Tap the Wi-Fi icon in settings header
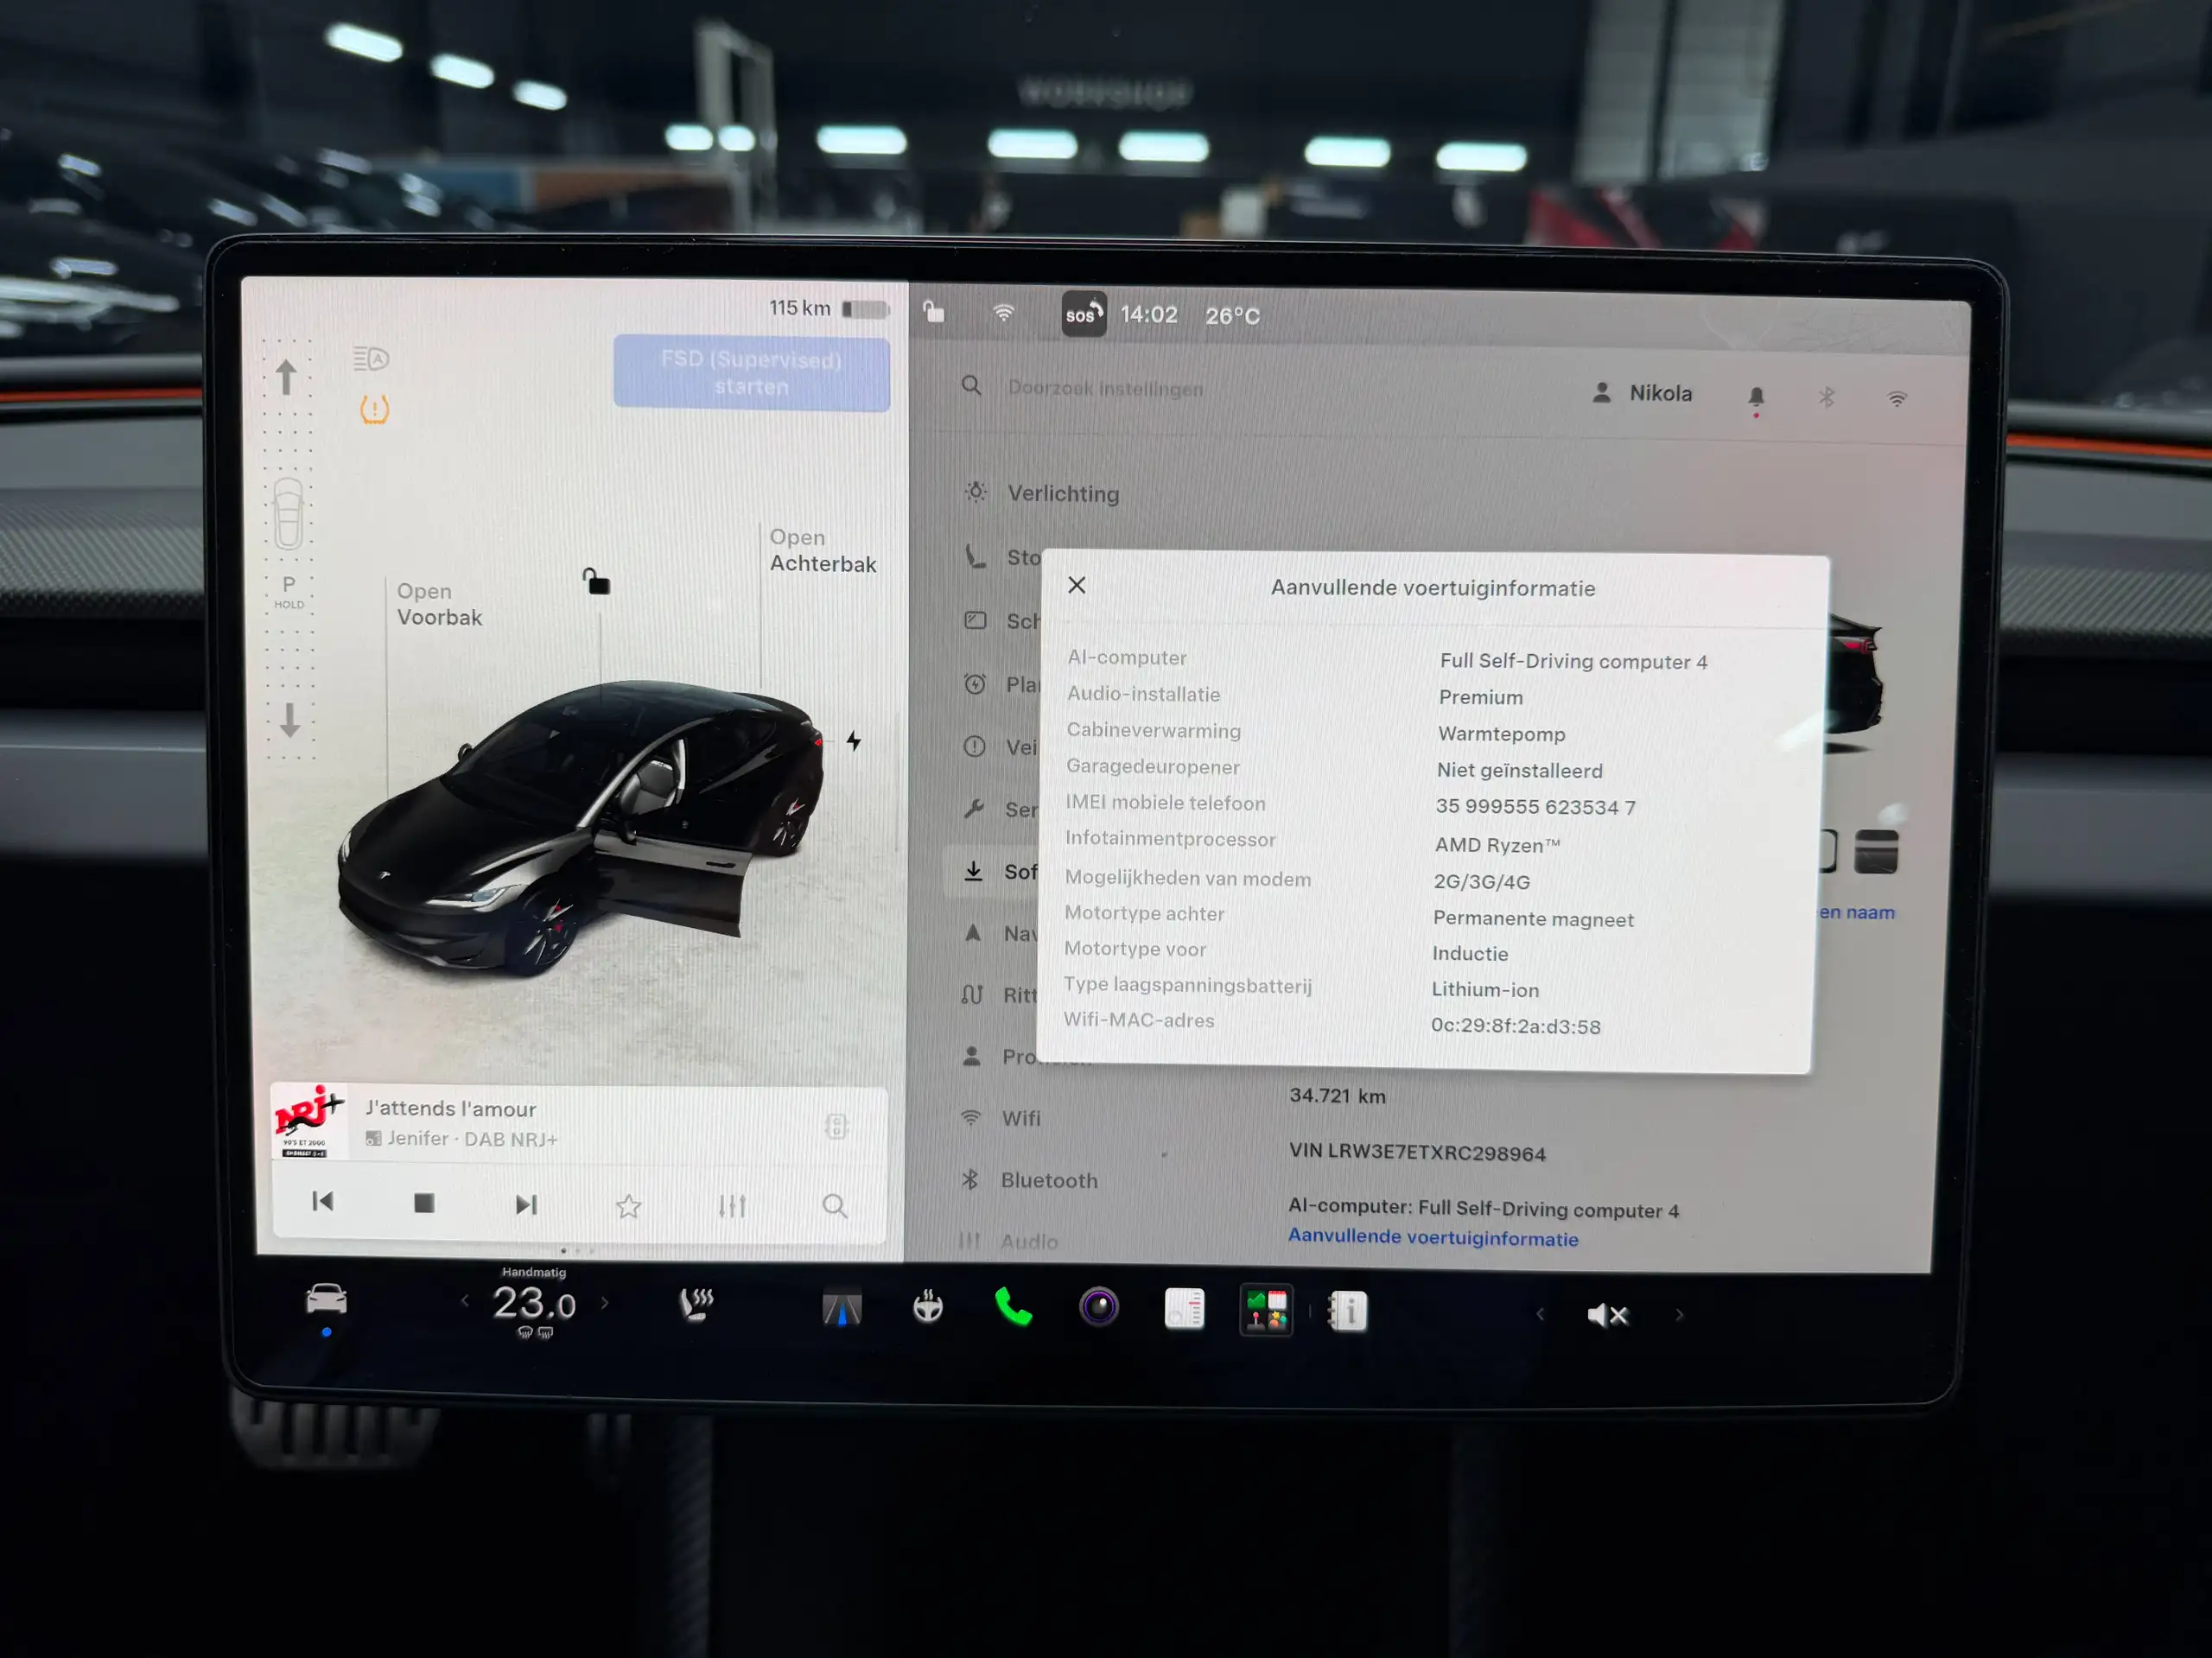 tap(1897, 399)
